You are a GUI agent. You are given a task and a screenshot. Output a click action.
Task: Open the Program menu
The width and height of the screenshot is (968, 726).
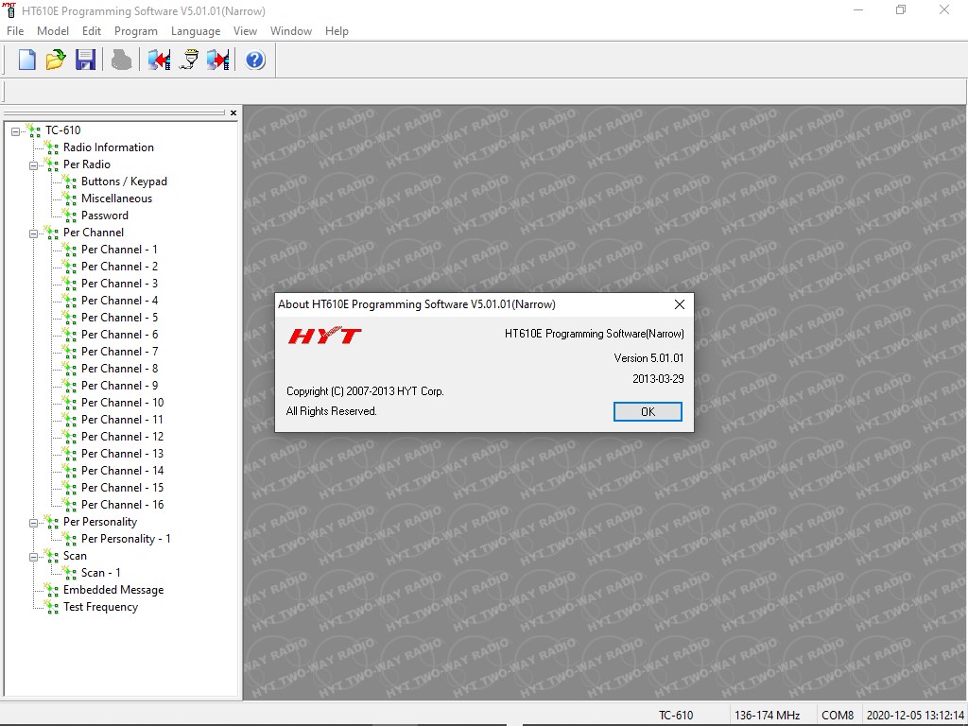[x=136, y=31]
